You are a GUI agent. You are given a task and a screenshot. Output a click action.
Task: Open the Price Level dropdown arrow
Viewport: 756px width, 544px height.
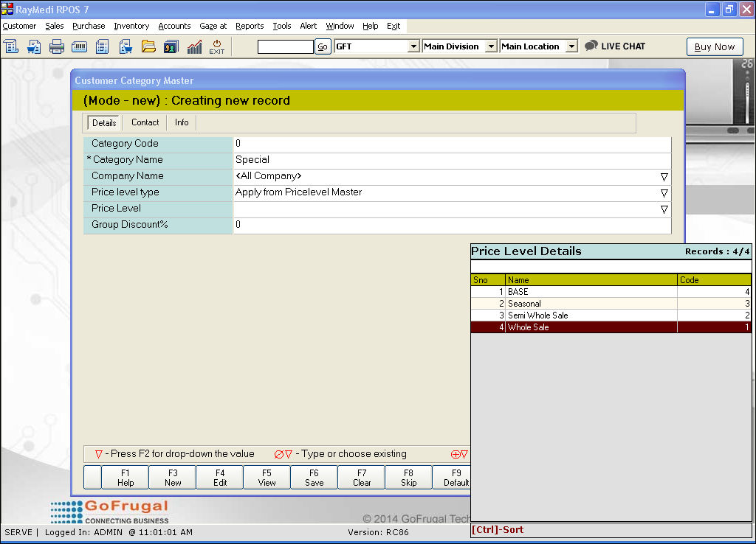664,209
